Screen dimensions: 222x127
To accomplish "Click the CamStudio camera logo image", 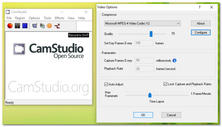I will pos(19,49).
